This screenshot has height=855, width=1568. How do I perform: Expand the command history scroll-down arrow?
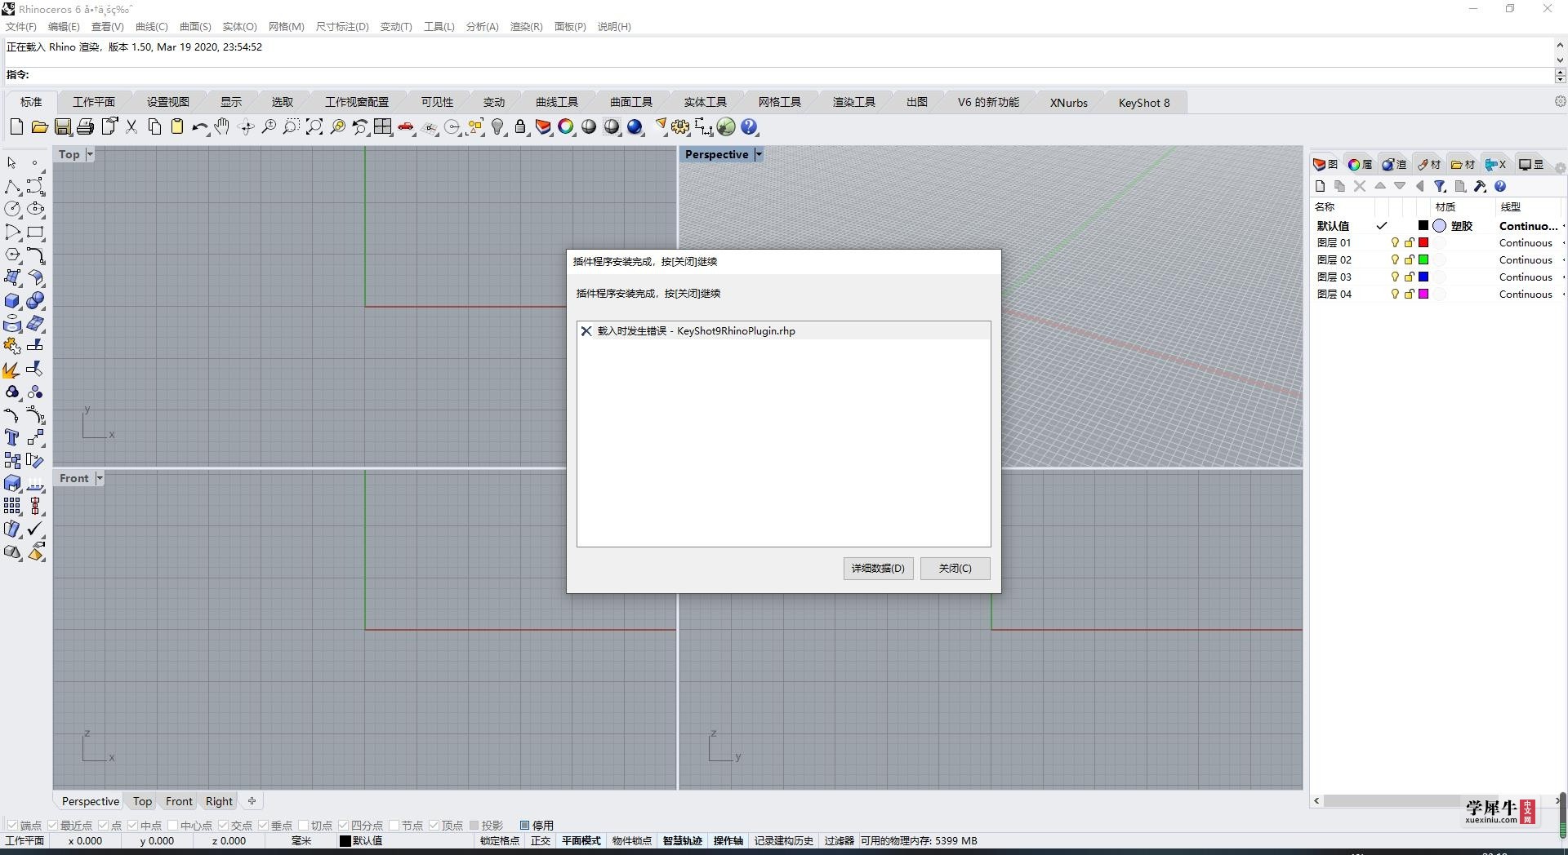click(x=1560, y=60)
